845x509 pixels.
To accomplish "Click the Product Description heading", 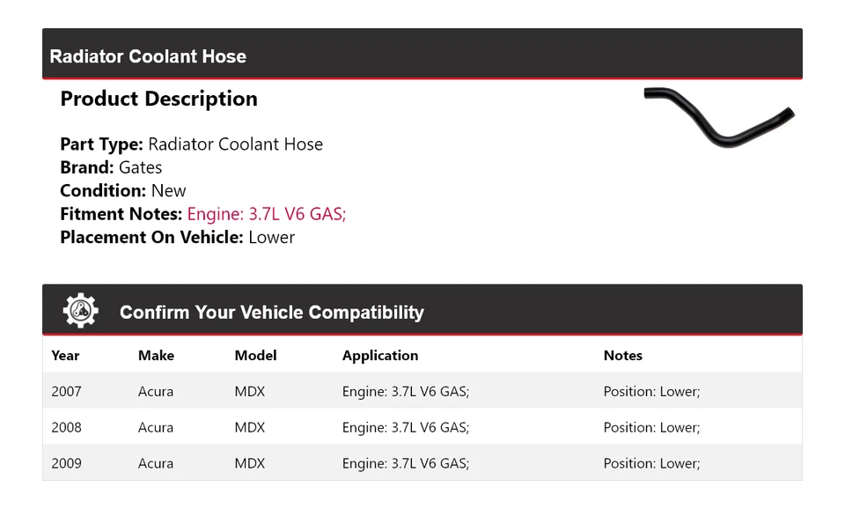I will (x=158, y=99).
